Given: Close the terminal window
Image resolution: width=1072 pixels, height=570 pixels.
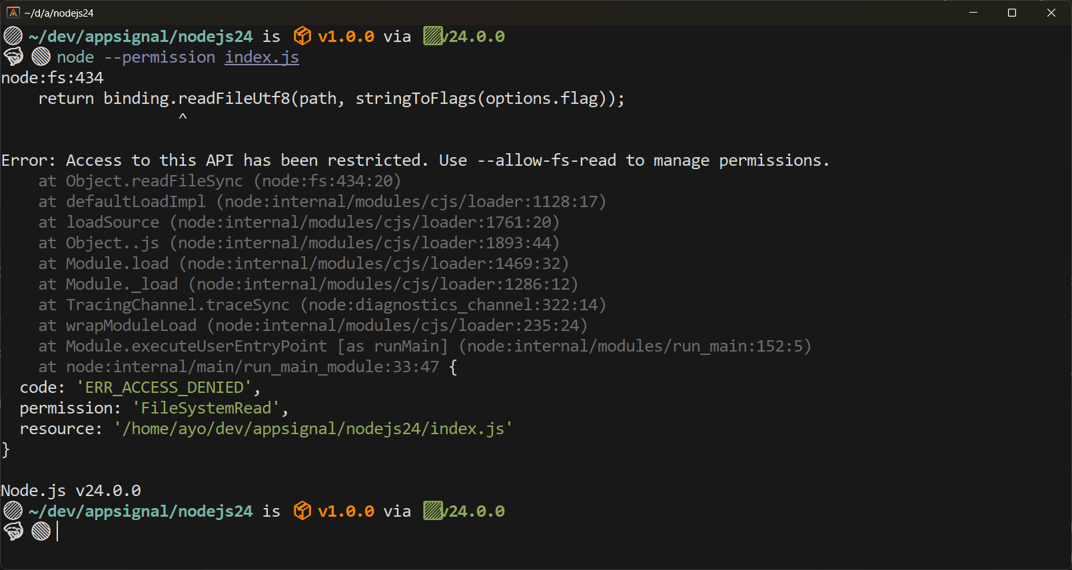Looking at the screenshot, I should (x=1051, y=13).
